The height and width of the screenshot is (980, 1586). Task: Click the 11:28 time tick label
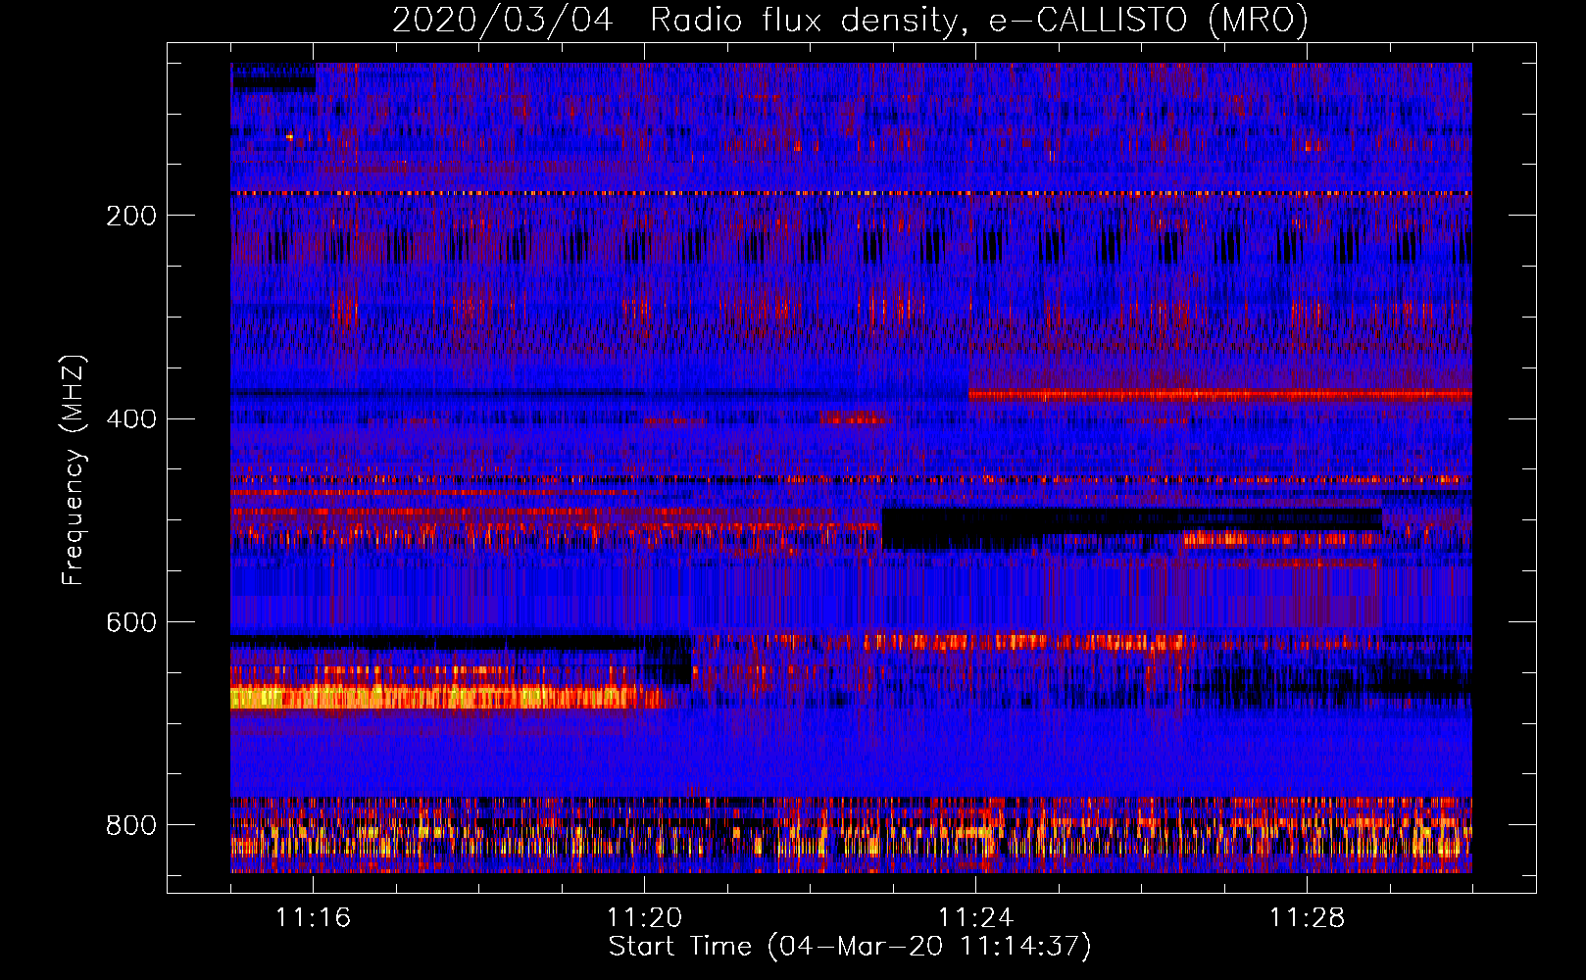1307,917
